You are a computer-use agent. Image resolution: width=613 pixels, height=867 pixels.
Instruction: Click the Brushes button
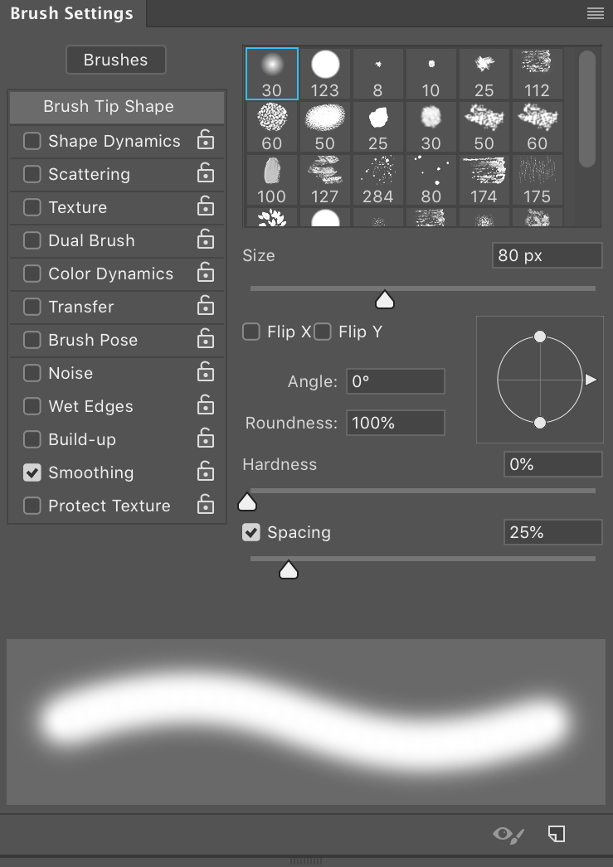[115, 60]
